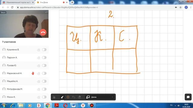193x108 pixels.
Task: Click raised hand icon of Мараховский Н.
Action: (x=33, y=73)
